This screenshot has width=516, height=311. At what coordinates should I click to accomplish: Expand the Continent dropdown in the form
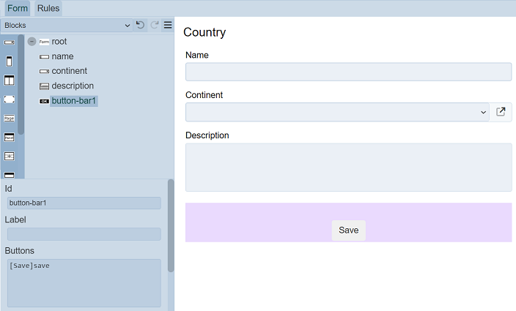click(337, 112)
